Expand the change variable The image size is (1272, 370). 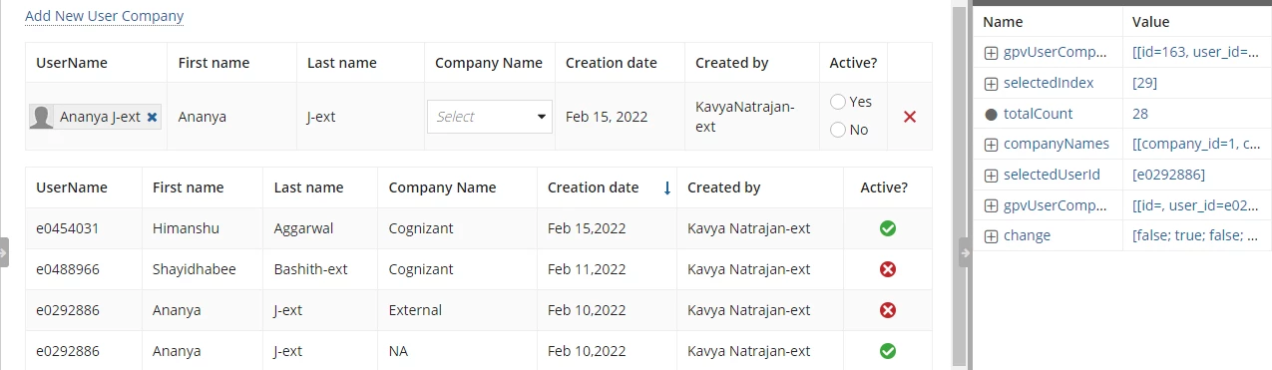coord(991,236)
